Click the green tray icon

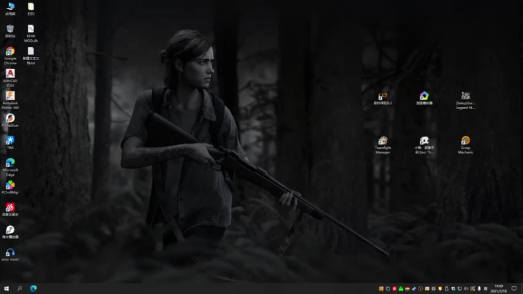pyautogui.click(x=401, y=289)
